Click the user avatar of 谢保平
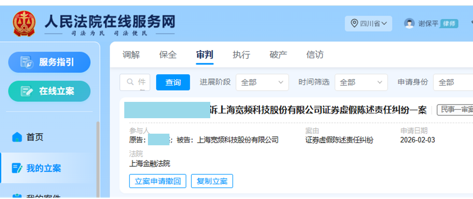 click(x=409, y=24)
